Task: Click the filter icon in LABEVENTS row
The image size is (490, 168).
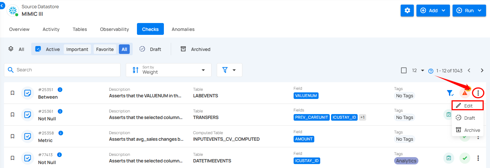Action: (x=450, y=93)
